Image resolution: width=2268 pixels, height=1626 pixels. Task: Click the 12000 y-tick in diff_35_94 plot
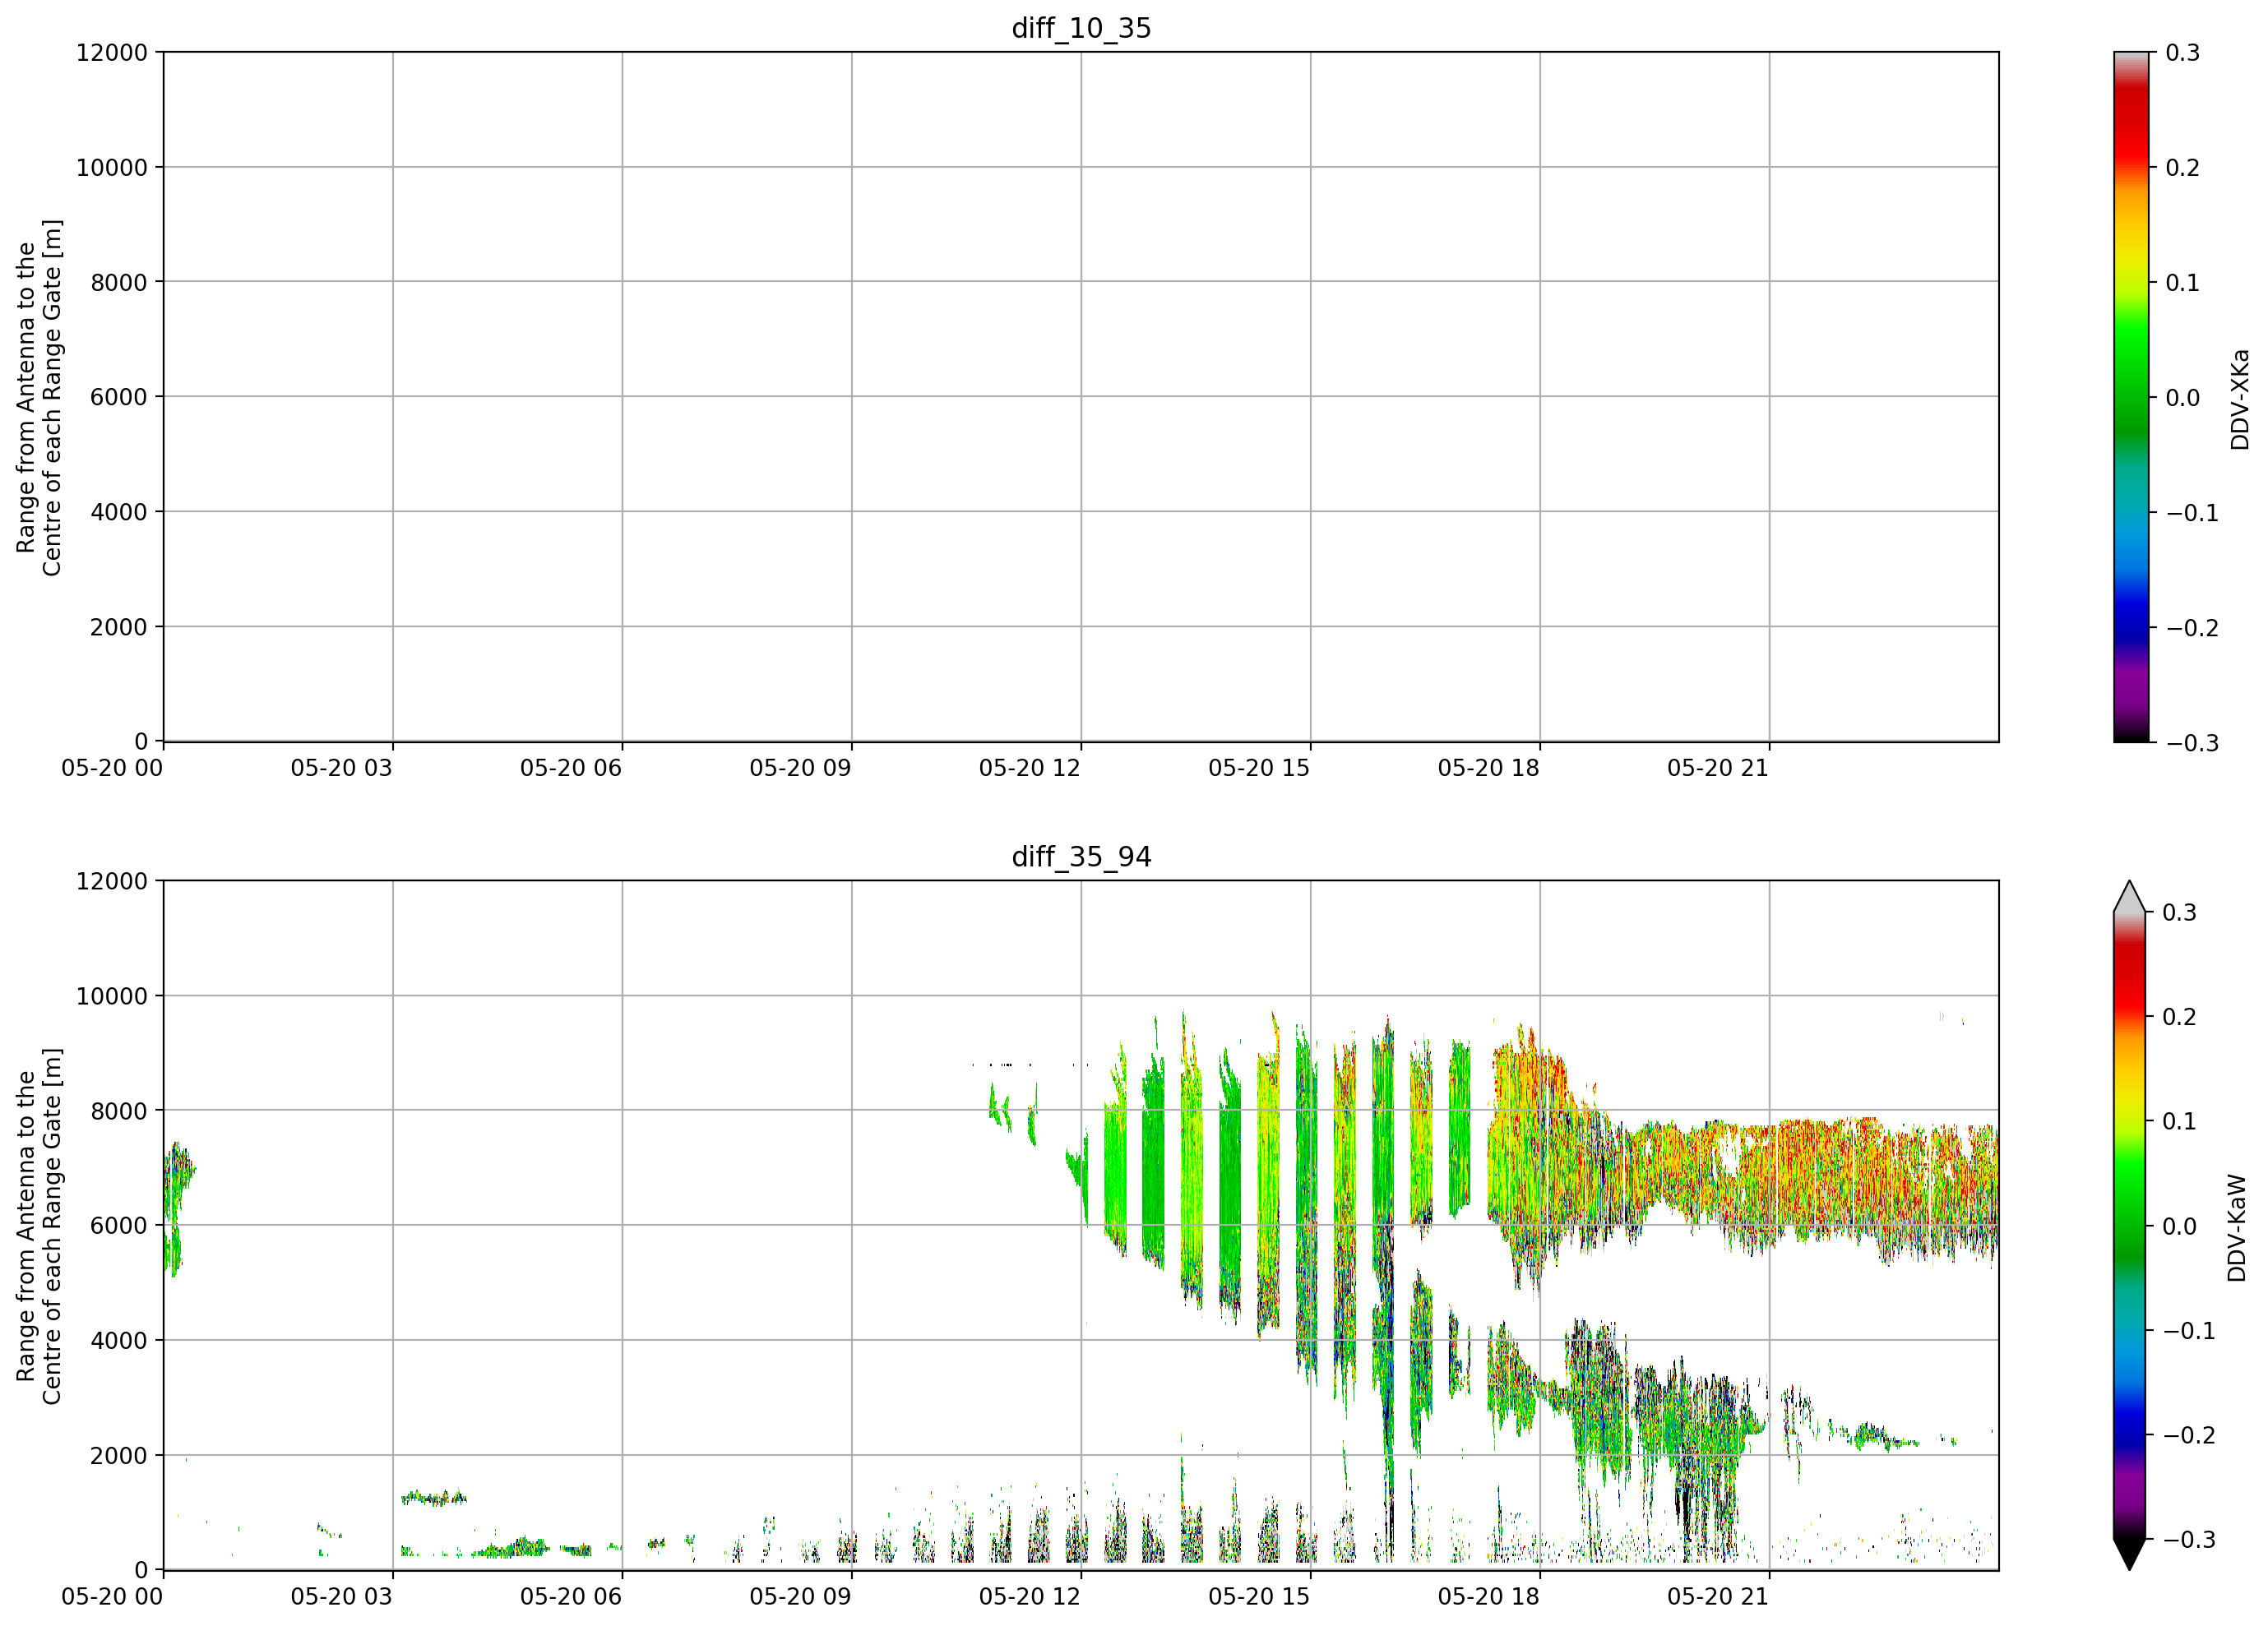coord(112,881)
